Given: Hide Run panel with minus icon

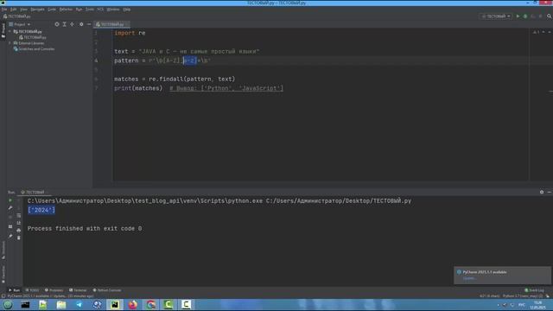Looking at the screenshot, I should [550, 192].
